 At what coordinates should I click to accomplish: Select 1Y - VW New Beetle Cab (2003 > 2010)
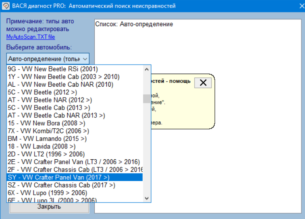pyautogui.click(x=75, y=77)
